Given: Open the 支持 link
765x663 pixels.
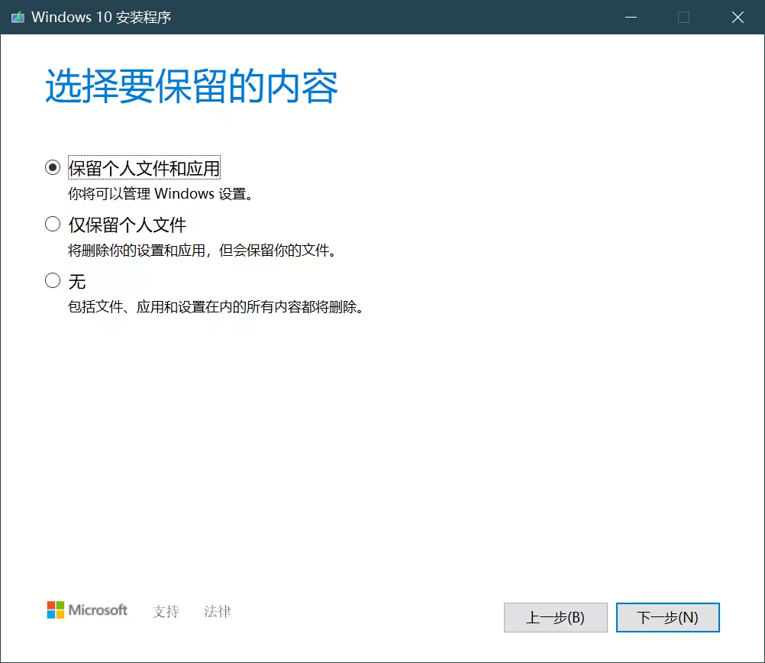Looking at the screenshot, I should pos(165,611).
